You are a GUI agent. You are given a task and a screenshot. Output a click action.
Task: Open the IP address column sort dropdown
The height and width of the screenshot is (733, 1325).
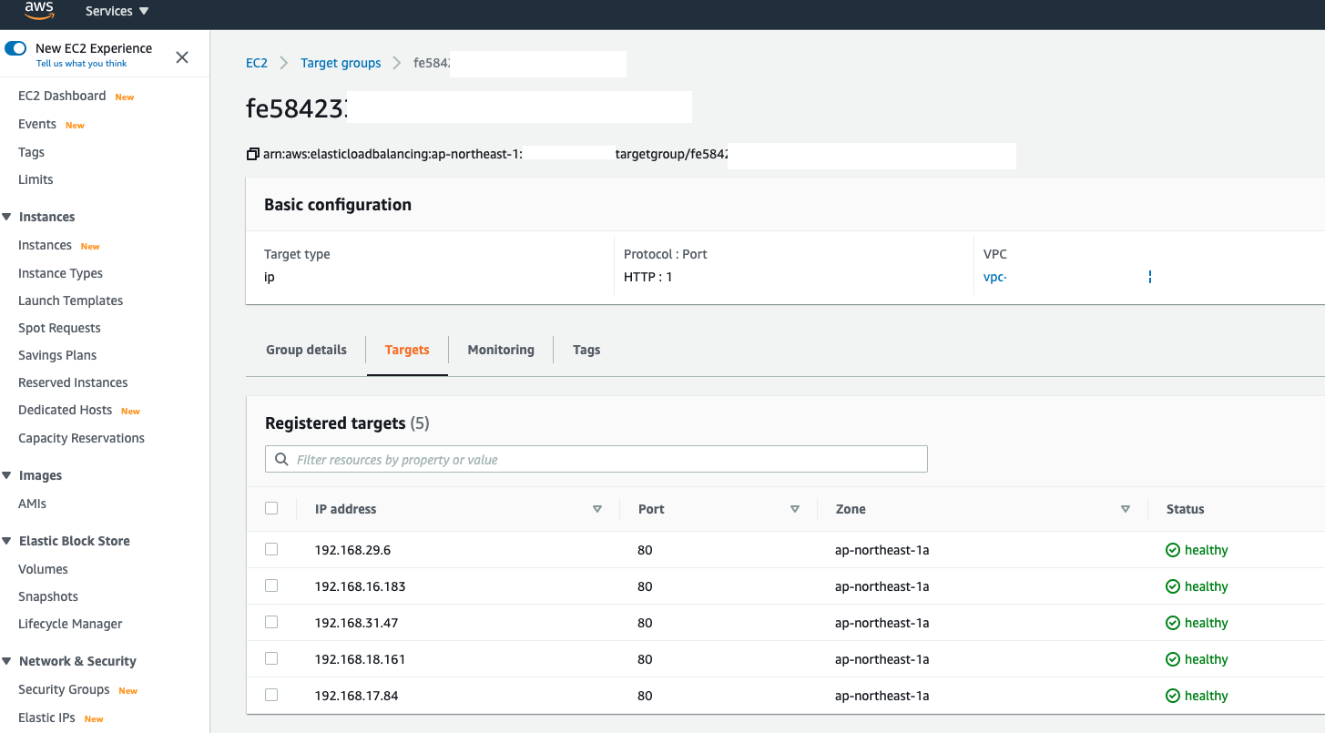pyautogui.click(x=597, y=509)
